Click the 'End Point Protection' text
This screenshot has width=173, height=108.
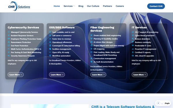[20, 46]
